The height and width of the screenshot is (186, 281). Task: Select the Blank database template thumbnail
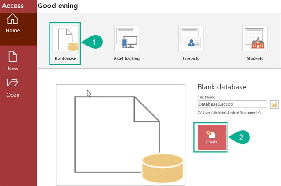pyautogui.click(x=65, y=39)
